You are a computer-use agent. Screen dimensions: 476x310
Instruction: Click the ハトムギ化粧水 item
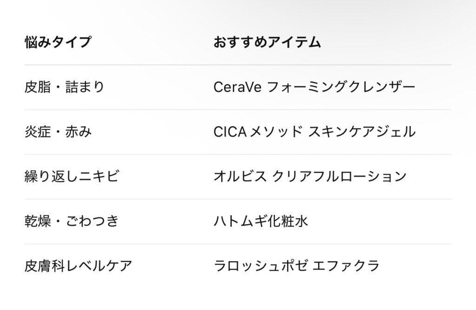point(260,221)
